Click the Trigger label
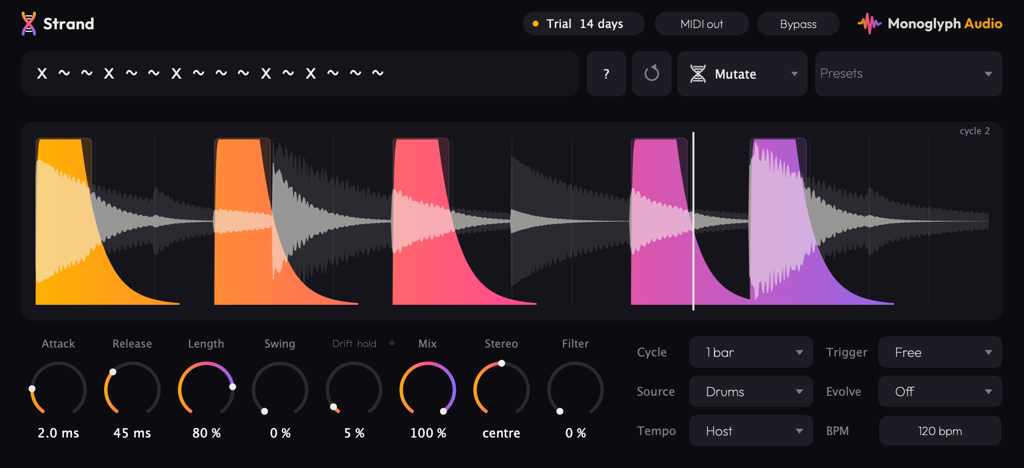 point(846,352)
